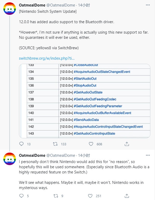Open OatmealDome display name in first tweet
Screen dimensions: 155x200
pyautogui.click(x=32, y=5)
